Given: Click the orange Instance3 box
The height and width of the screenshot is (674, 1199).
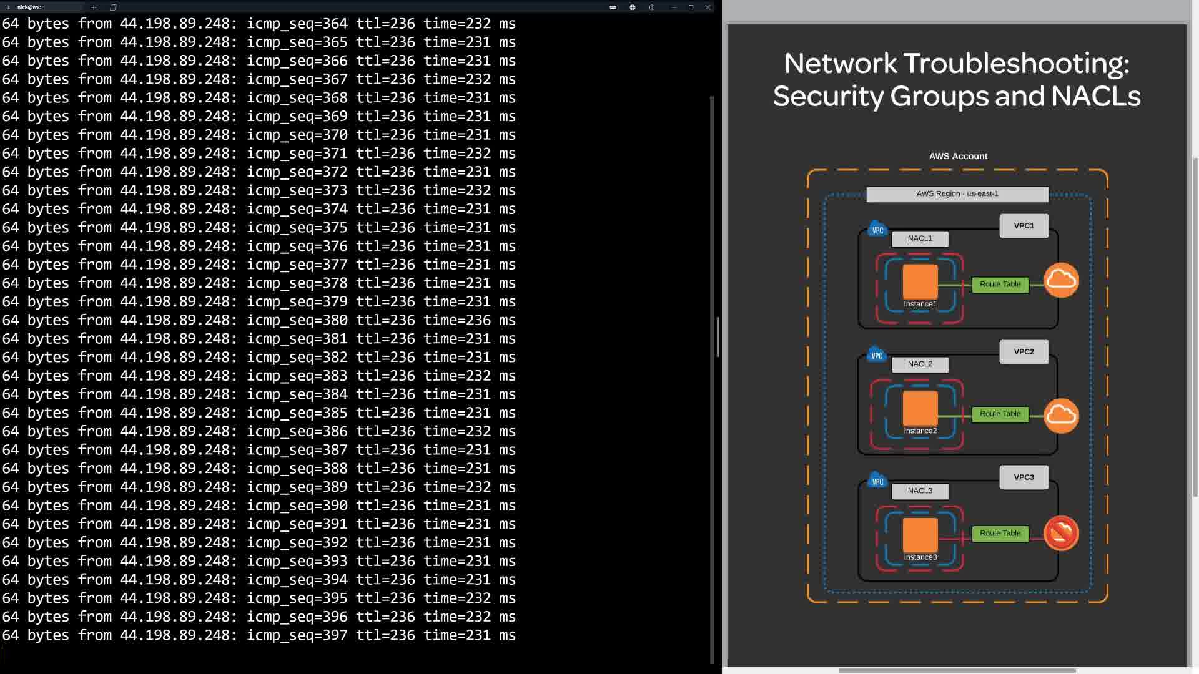Looking at the screenshot, I should coord(920,535).
